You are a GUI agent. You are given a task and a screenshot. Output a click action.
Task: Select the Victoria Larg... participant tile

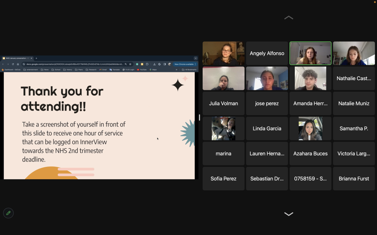tap(354, 154)
